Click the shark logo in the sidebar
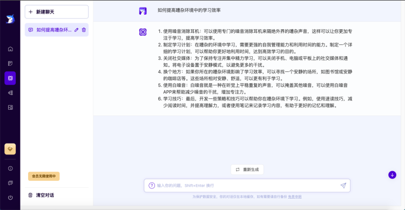Image resolution: width=405 pixels, height=210 pixels. 10,19
